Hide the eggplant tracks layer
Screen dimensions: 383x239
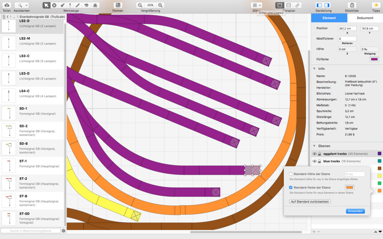click(314, 154)
